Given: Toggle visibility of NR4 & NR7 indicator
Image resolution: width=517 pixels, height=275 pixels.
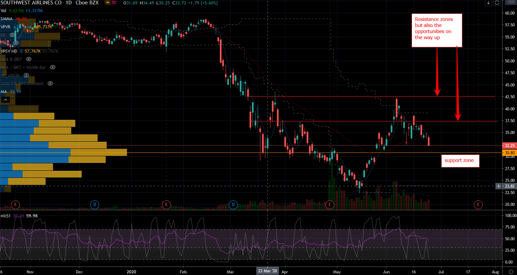Looking at the screenshot, I should [29, 59].
